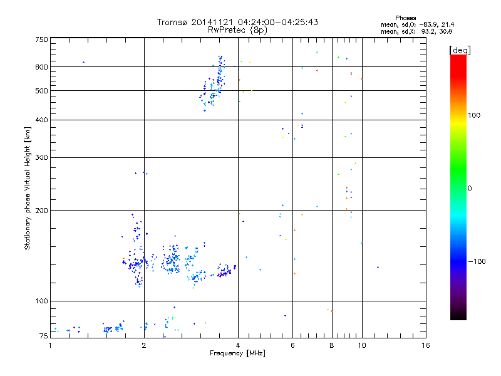Select the subtitle "RwPretec (8p)"
Image resolution: width=501 pixels, height=376 pixels.
click(x=237, y=30)
